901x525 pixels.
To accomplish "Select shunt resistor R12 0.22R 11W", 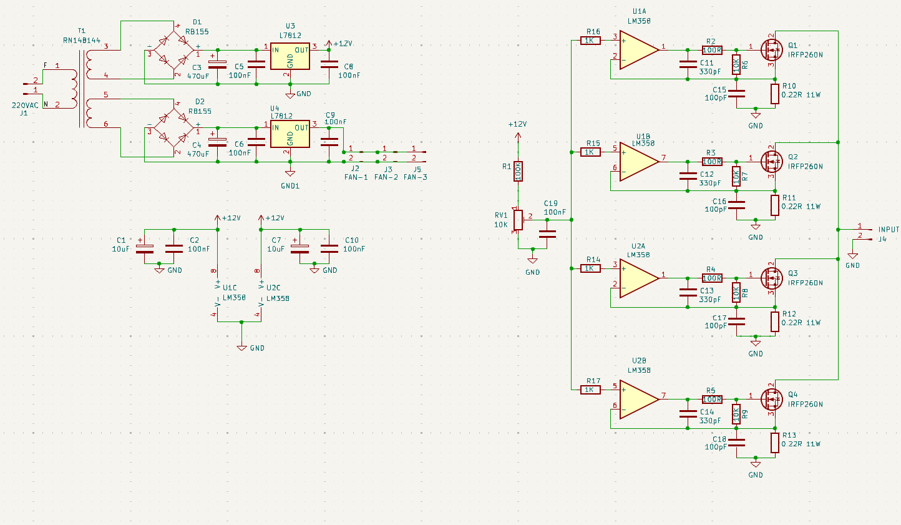I will pyautogui.click(x=775, y=321).
